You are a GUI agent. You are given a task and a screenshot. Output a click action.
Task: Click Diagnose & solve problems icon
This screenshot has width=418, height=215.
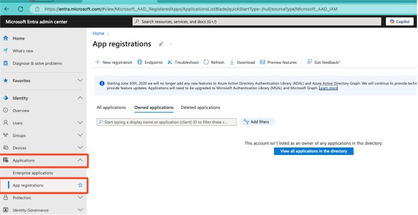click(x=5, y=63)
